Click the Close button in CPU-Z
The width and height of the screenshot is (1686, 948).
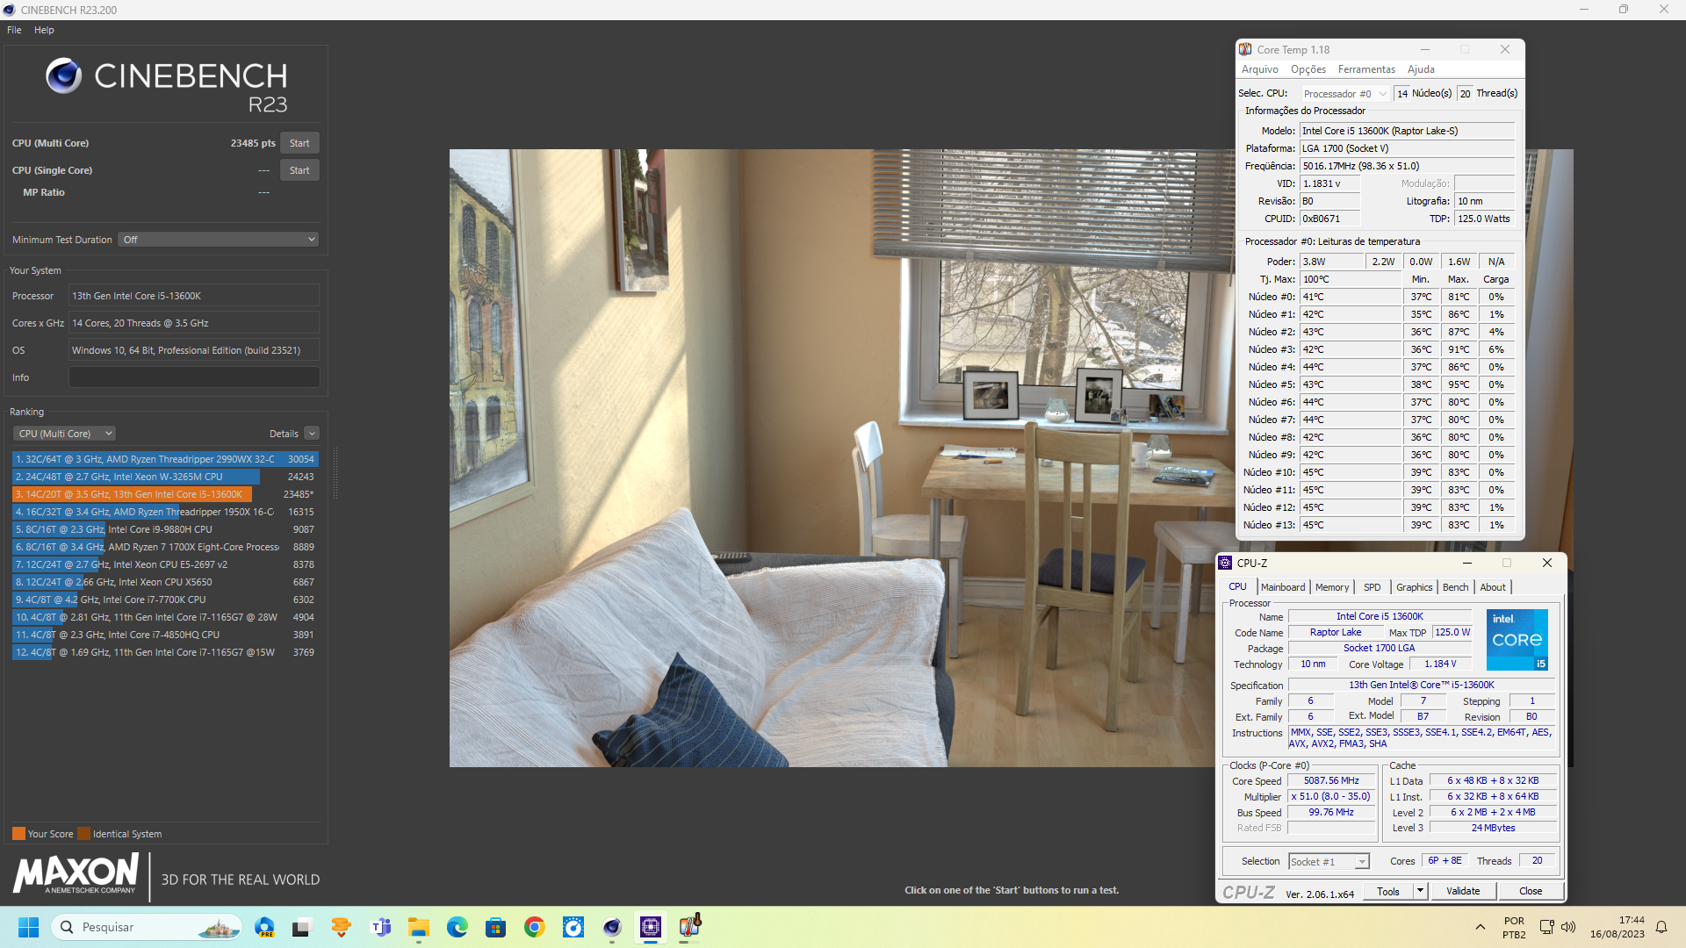tap(1531, 891)
